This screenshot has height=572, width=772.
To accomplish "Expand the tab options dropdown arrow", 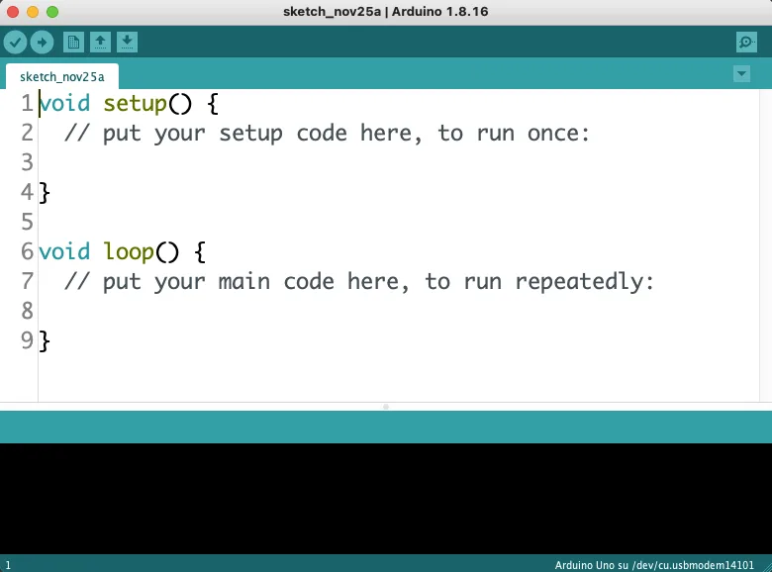I will coord(741,74).
